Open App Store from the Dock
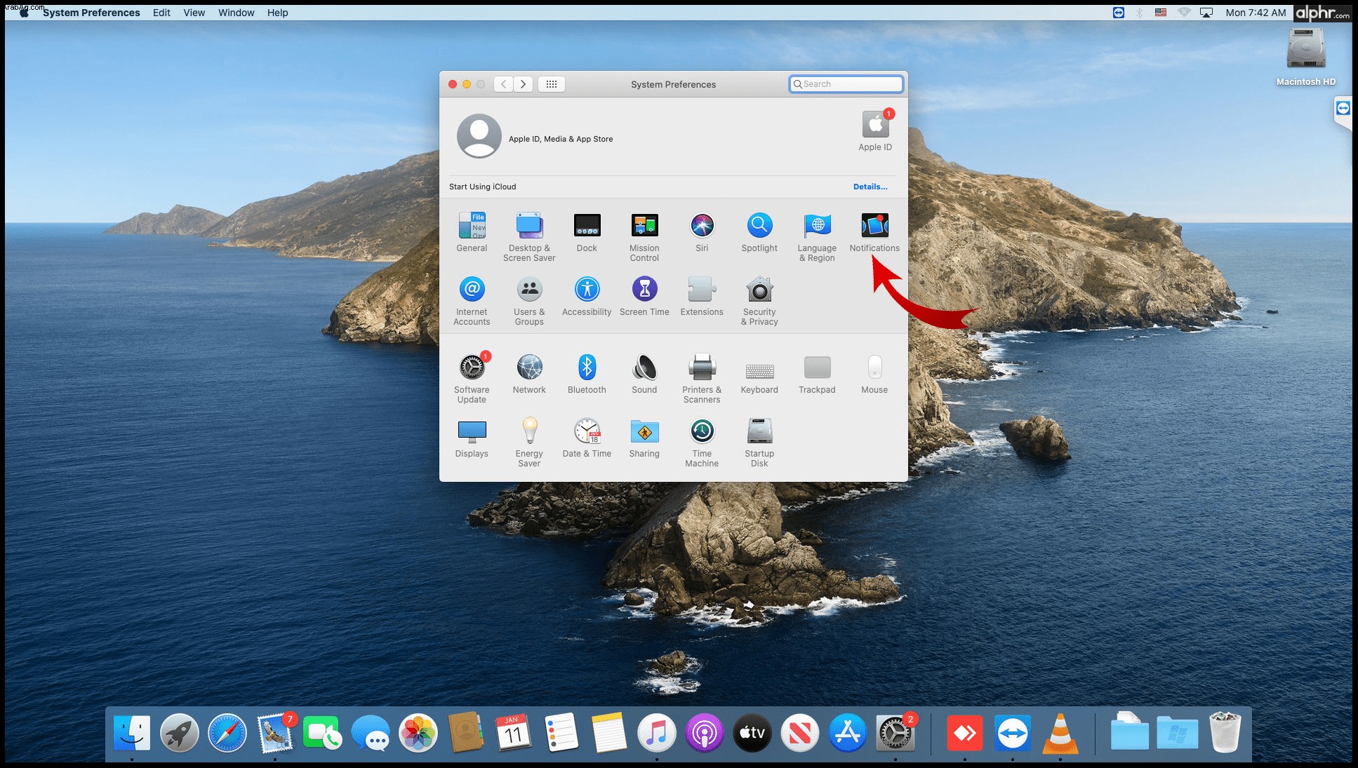1358x768 pixels. 848,733
